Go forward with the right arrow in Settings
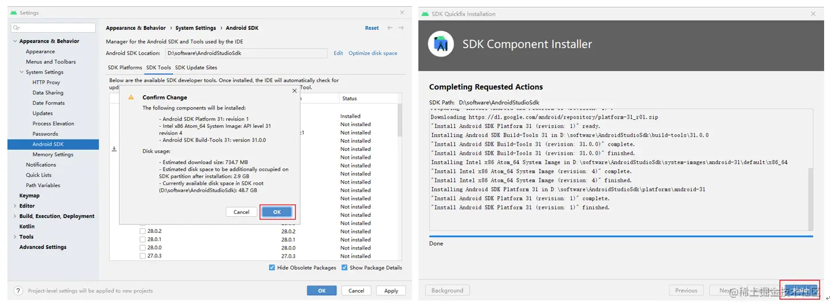The width and height of the screenshot is (831, 308). point(401,28)
